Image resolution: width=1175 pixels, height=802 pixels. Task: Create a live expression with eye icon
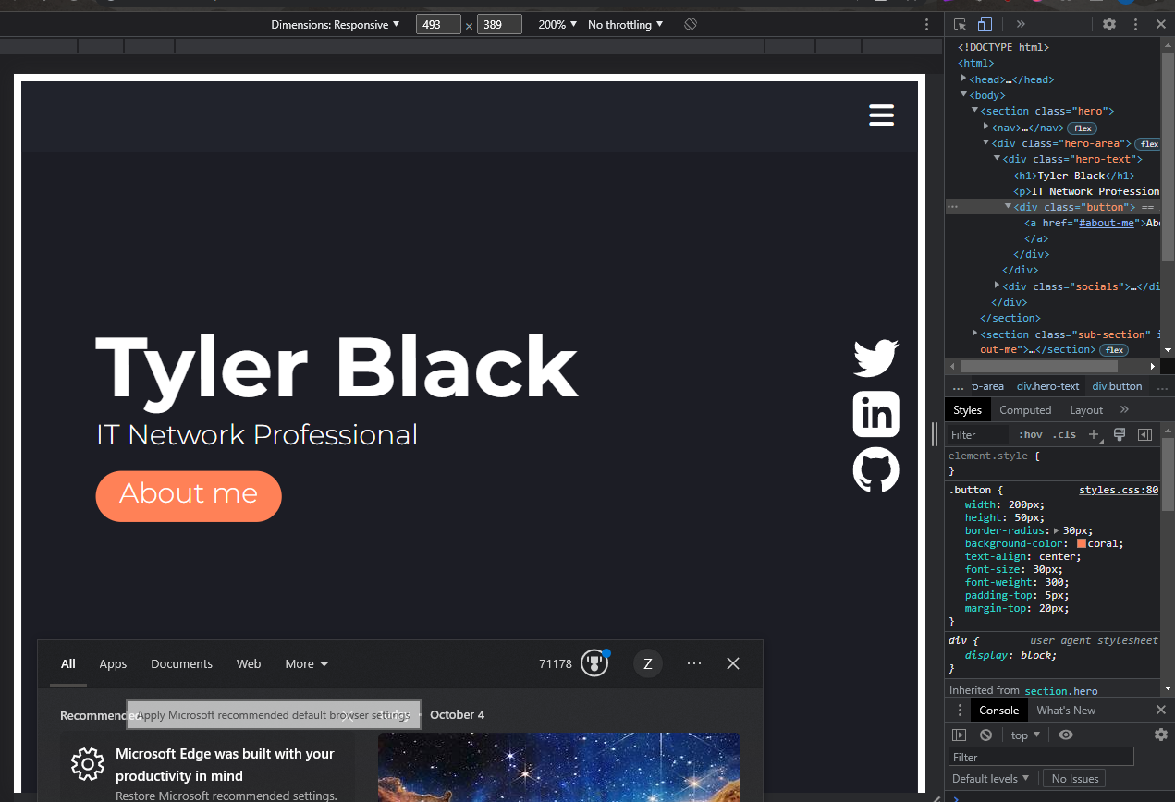1066,735
